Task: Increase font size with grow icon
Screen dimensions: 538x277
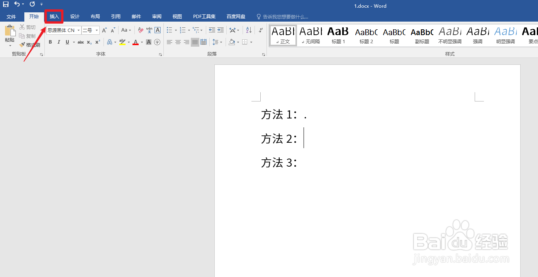Action: (104, 30)
